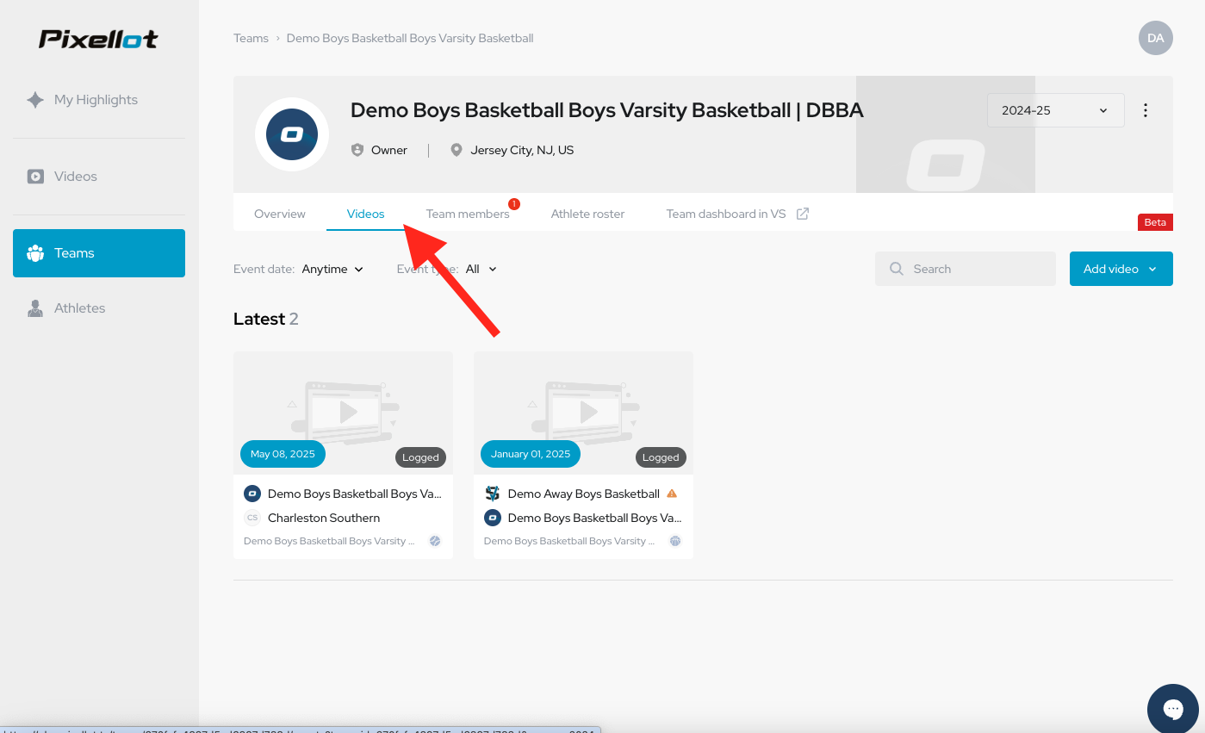Click the sport icon on January 01 card footer
The width and height of the screenshot is (1205, 733).
675,541
